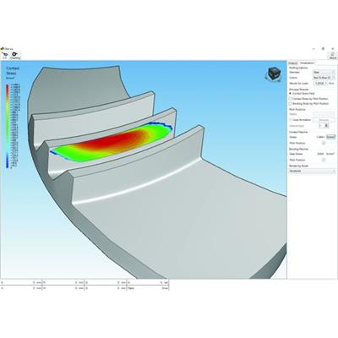
Task: Click the Report icon at top right
Action: point(333,56)
